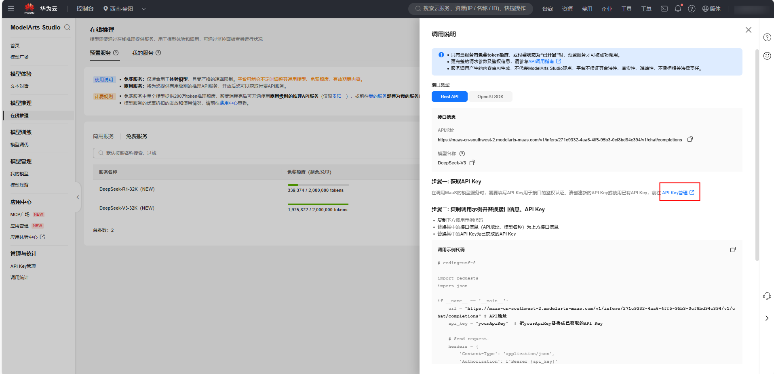Open the 我的服务 link in billing rules
This screenshot has height=374, width=774.
(378, 96)
